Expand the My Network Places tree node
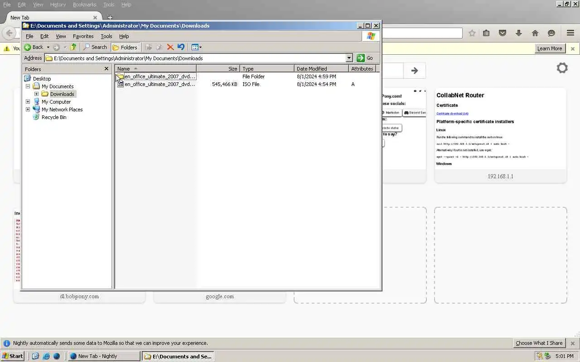 (x=28, y=110)
